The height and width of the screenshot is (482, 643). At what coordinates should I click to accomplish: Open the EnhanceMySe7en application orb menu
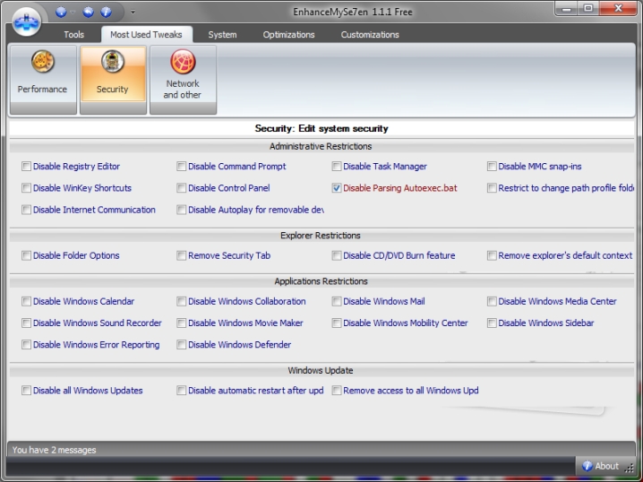coord(26,18)
